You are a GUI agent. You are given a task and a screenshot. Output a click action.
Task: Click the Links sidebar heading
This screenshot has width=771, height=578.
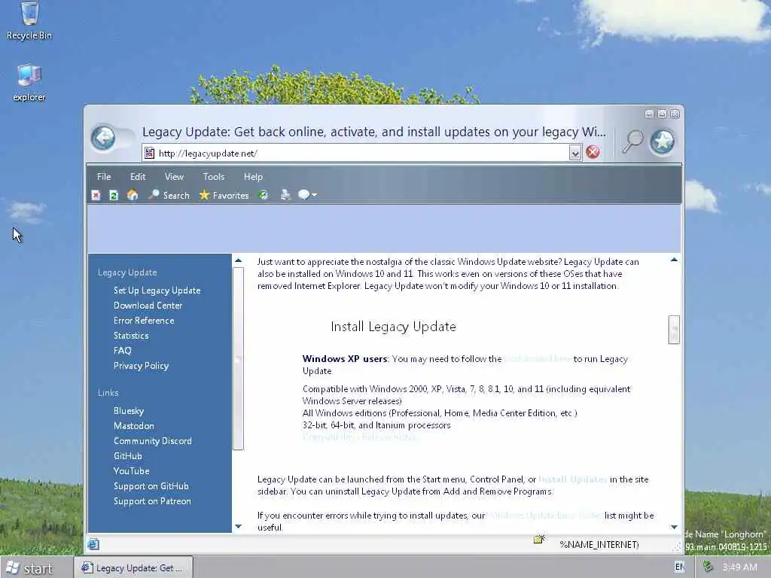point(108,393)
